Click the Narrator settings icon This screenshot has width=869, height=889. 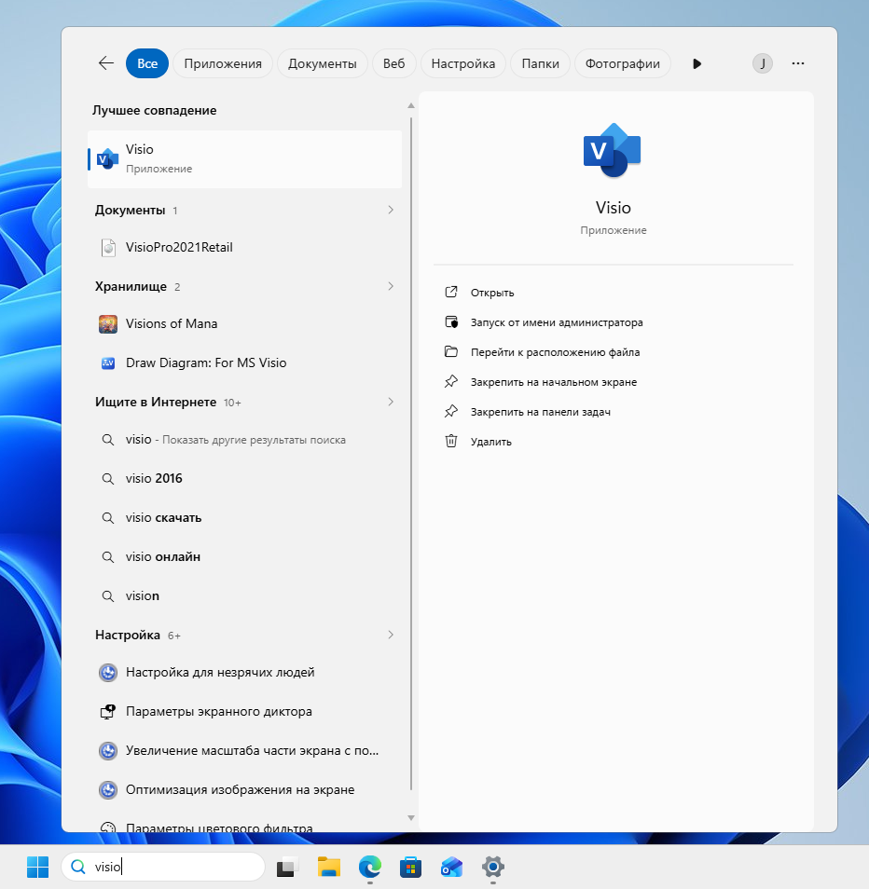(108, 712)
